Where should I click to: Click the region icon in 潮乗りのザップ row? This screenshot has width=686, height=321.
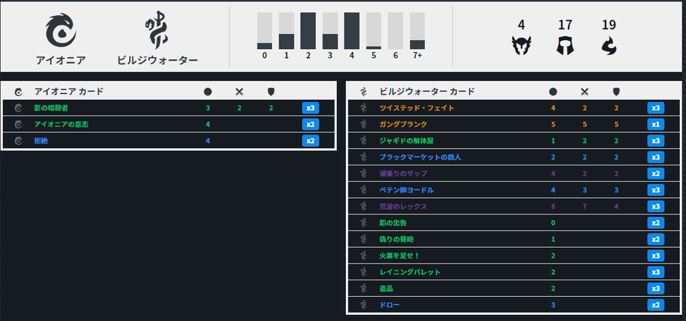point(363,174)
